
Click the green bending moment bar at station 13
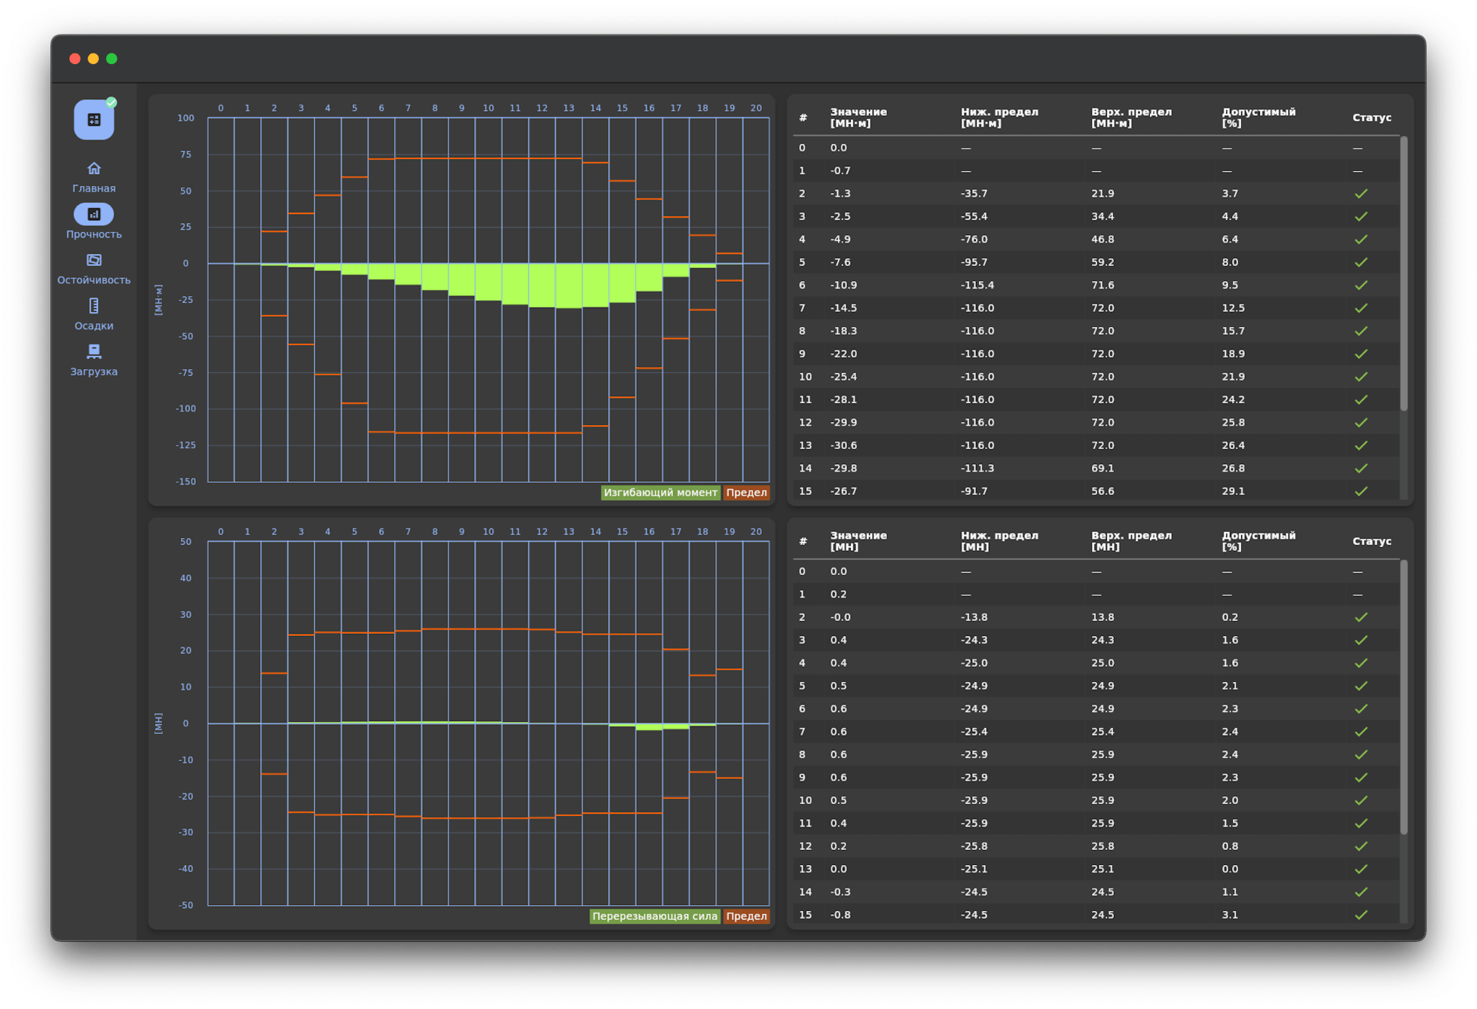568,286
